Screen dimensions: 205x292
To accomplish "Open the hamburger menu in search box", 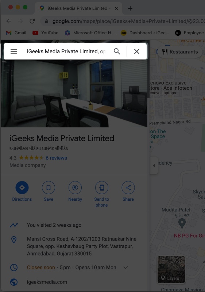I will (x=14, y=51).
